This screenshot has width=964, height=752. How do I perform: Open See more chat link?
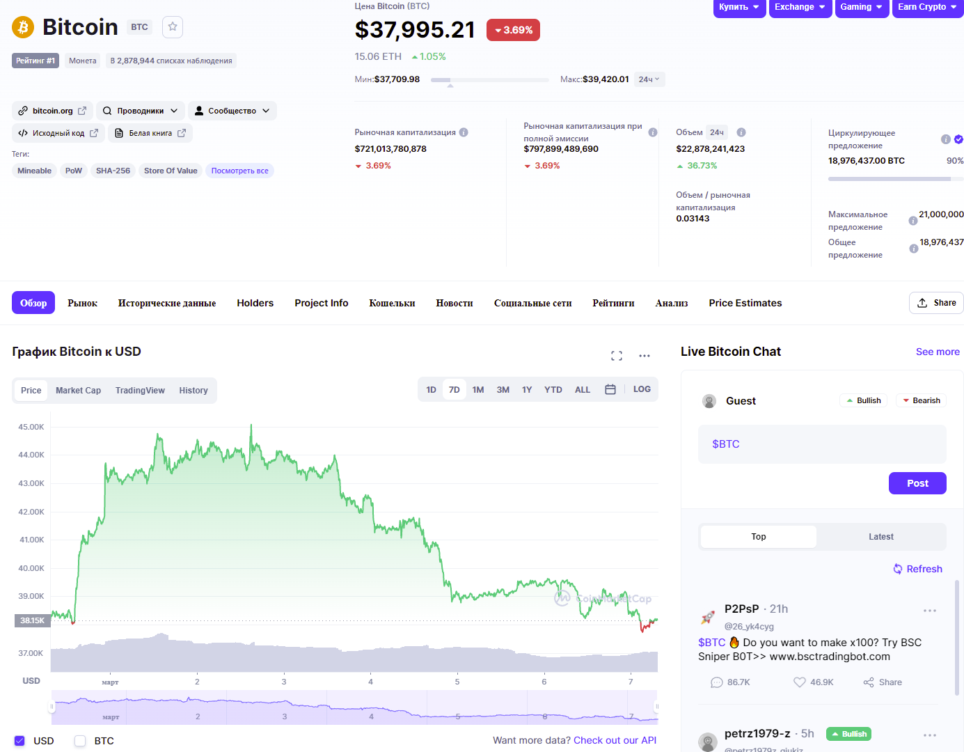tap(938, 352)
